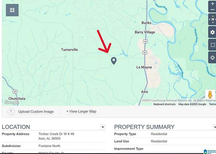Click the Barry Village label on map
The image size is (216, 154).
145,32
